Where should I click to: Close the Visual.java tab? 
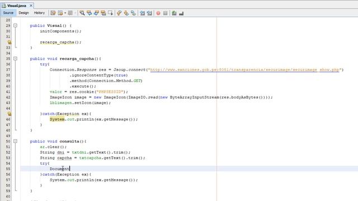click(31, 6)
